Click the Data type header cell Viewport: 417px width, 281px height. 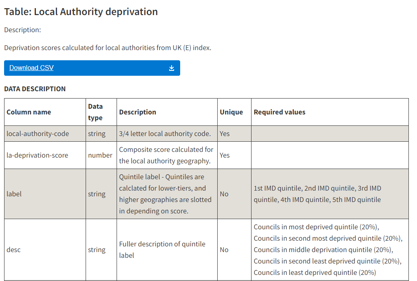click(101, 112)
